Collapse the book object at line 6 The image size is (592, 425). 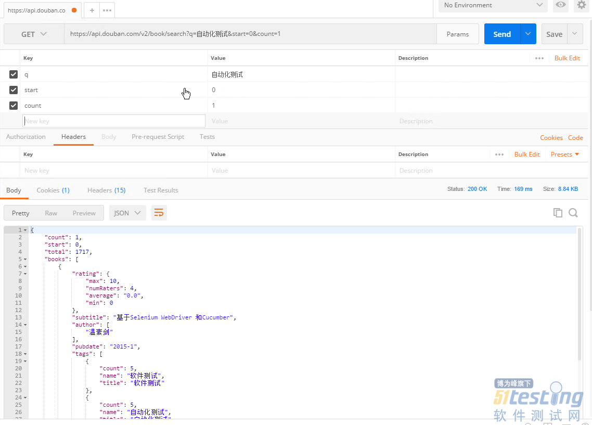[25, 266]
